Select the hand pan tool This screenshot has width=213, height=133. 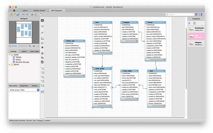pyautogui.click(x=42, y=26)
